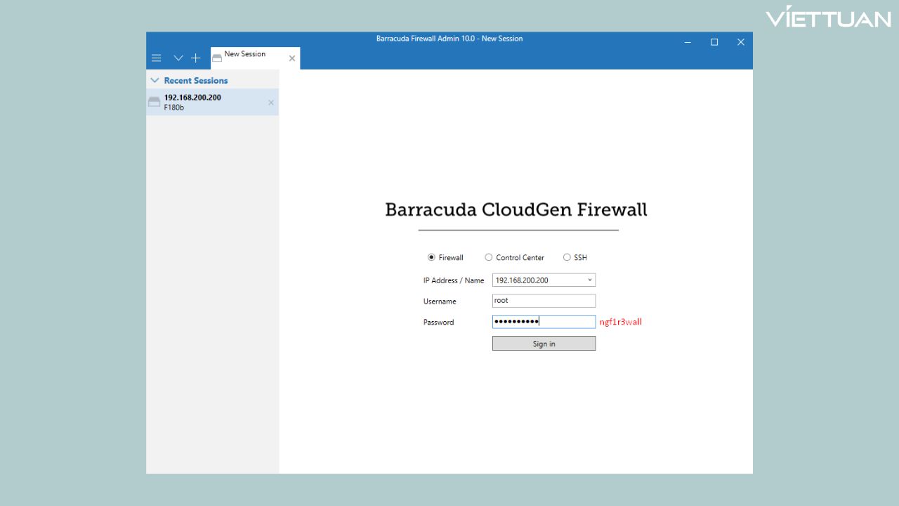The width and height of the screenshot is (899, 506).
Task: Click the device icon next to 192.168.200.200
Action: pyautogui.click(x=154, y=101)
